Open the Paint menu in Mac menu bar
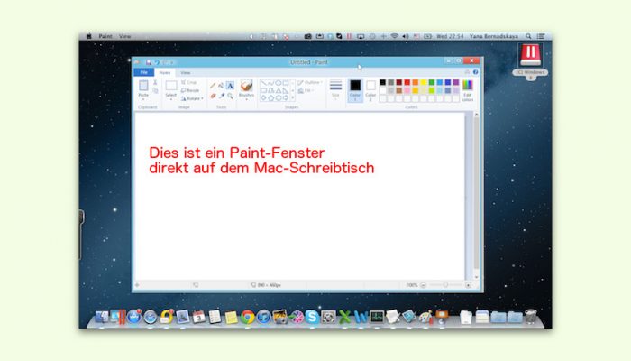631x361 pixels. click(105, 36)
